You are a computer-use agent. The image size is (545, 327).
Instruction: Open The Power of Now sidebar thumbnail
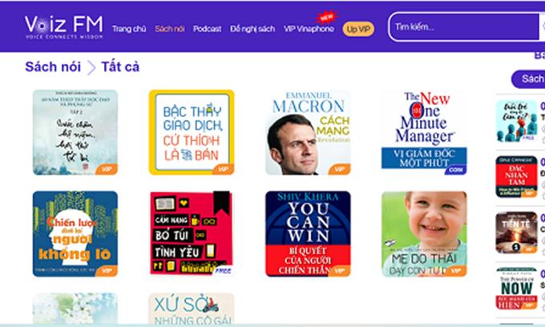click(516, 289)
